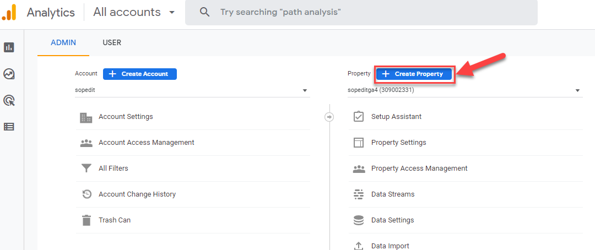Screen dimensions: 595x250
Task: Click the Trash Can icon
Action: pyautogui.click(x=86, y=220)
